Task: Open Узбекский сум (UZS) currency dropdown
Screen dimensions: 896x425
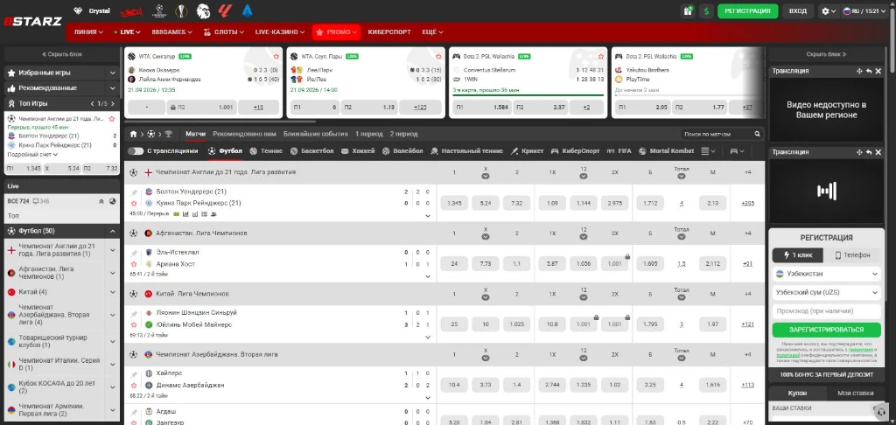Action: pos(826,292)
